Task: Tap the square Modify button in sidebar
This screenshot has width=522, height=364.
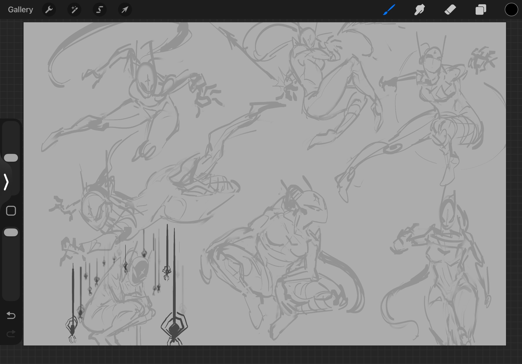Action: click(11, 211)
